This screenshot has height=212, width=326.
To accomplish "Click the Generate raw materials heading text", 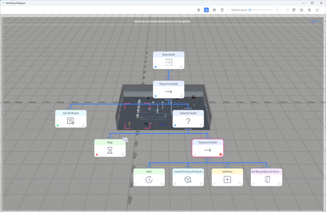I will pyautogui.click(x=162, y=21).
